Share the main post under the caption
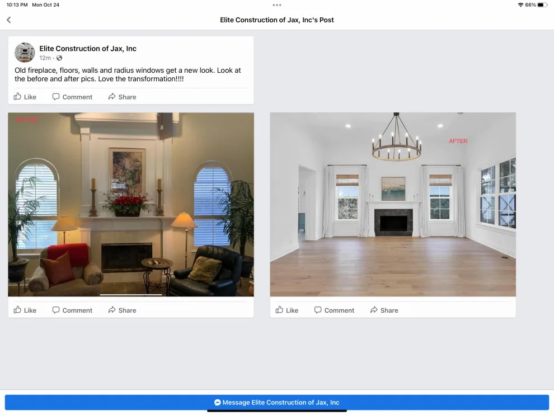554x415 pixels. (122, 97)
